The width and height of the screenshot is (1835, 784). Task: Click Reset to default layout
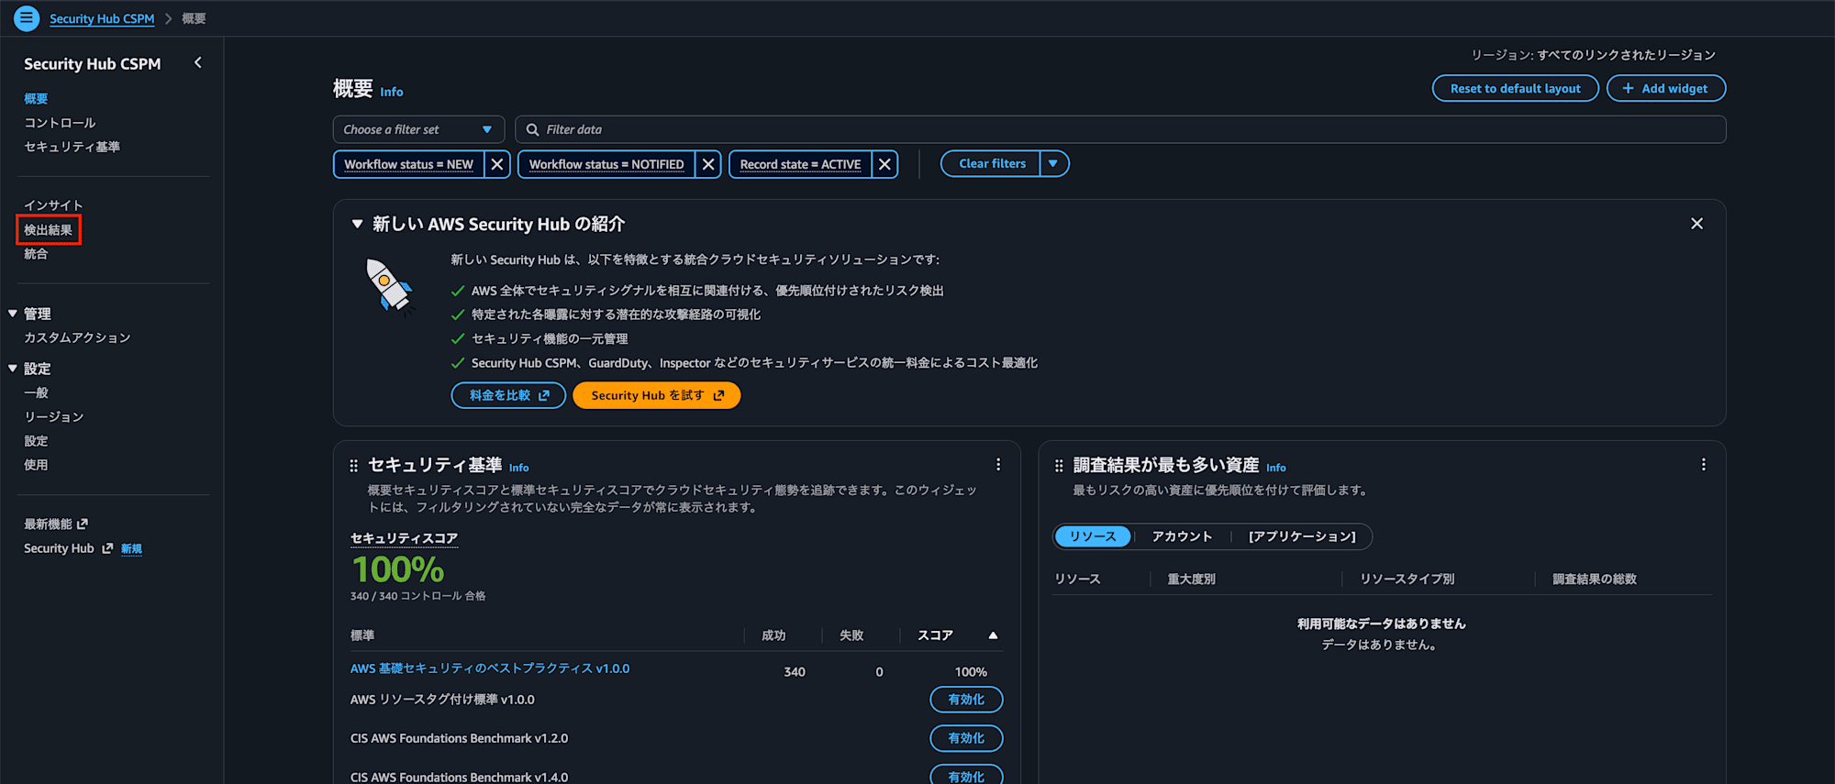pos(1516,88)
